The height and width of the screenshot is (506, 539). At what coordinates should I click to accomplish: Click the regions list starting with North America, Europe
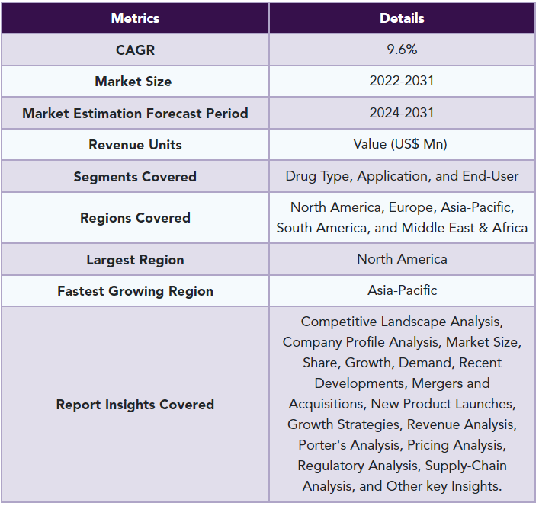pos(402,217)
